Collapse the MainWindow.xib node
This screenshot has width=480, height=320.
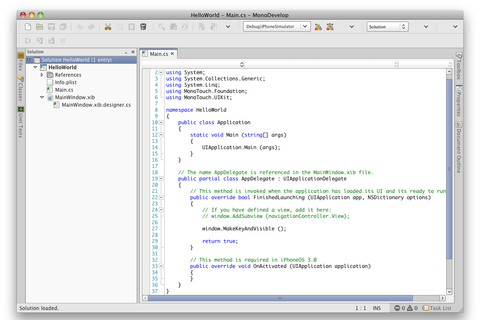pyautogui.click(x=42, y=97)
